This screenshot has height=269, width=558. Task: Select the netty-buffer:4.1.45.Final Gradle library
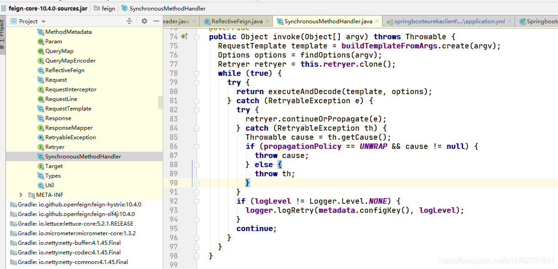(69, 243)
